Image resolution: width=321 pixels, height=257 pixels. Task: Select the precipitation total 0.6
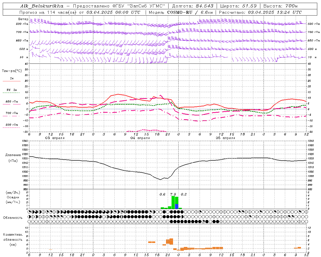click(163, 194)
